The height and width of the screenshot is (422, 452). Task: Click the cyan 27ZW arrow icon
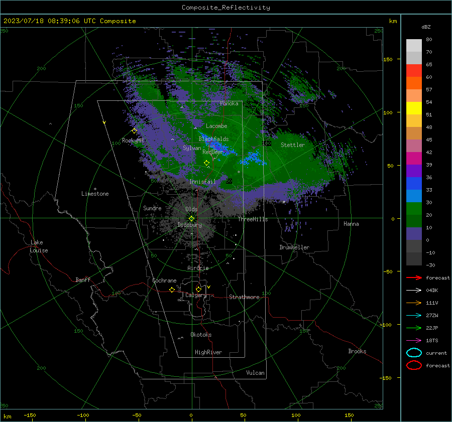click(x=414, y=316)
